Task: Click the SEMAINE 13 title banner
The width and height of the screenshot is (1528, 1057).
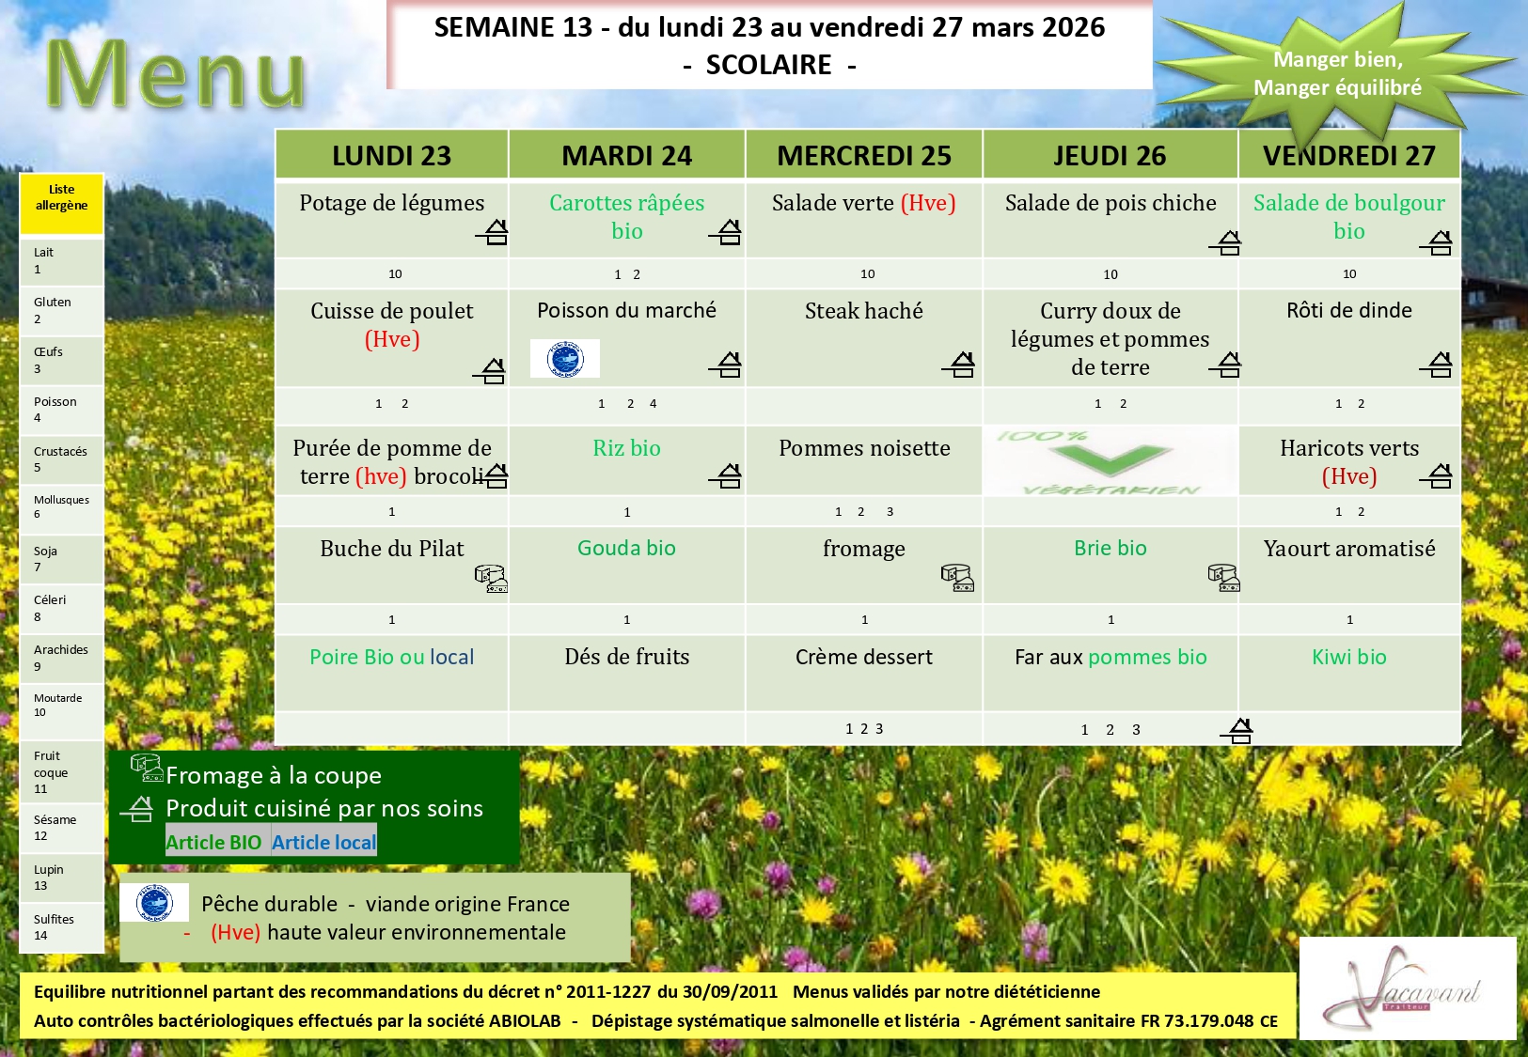Action: tap(769, 45)
